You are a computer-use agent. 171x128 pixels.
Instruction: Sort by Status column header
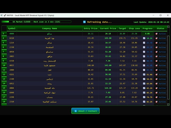point(160,29)
